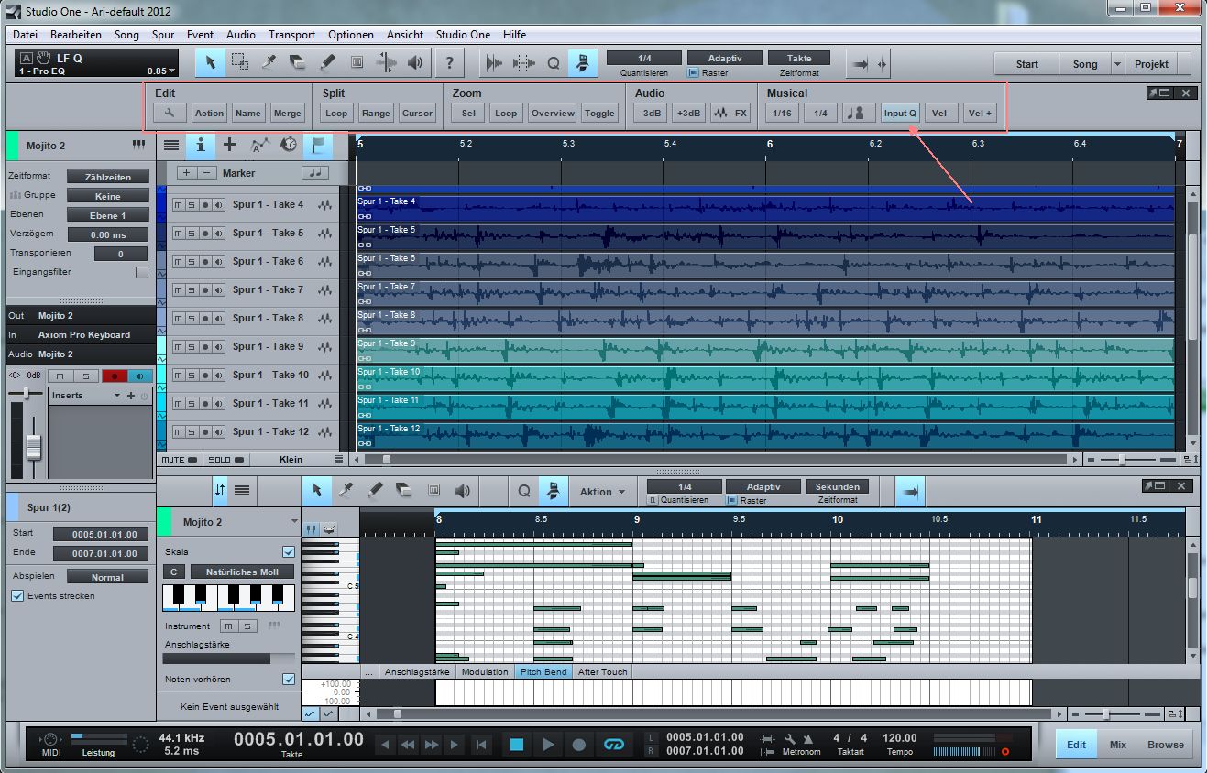Edit the Transponieren value field
The height and width of the screenshot is (773, 1207).
coord(120,254)
